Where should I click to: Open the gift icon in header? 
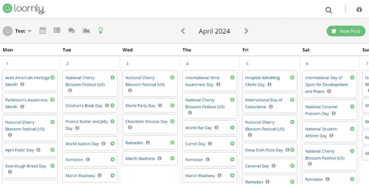(x=359, y=9)
